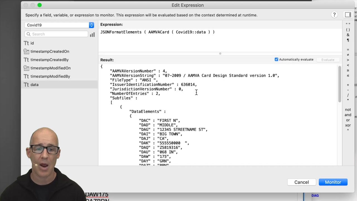Open the help question mark button
This screenshot has height=201, width=357.
pyautogui.click(x=334, y=15)
